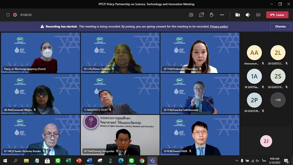Open the Privacy policy link
Image resolution: width=293 pixels, height=165 pixels.
[219, 26]
